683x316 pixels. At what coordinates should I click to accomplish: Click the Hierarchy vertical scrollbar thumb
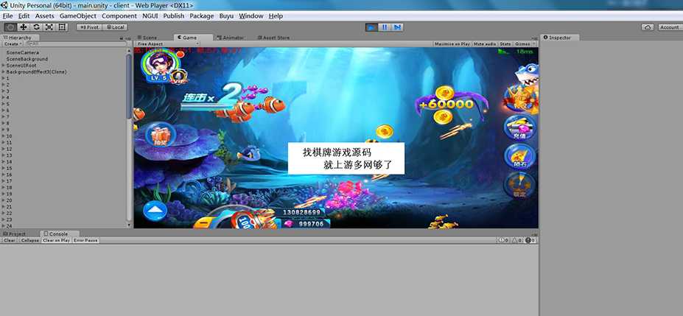129,85
